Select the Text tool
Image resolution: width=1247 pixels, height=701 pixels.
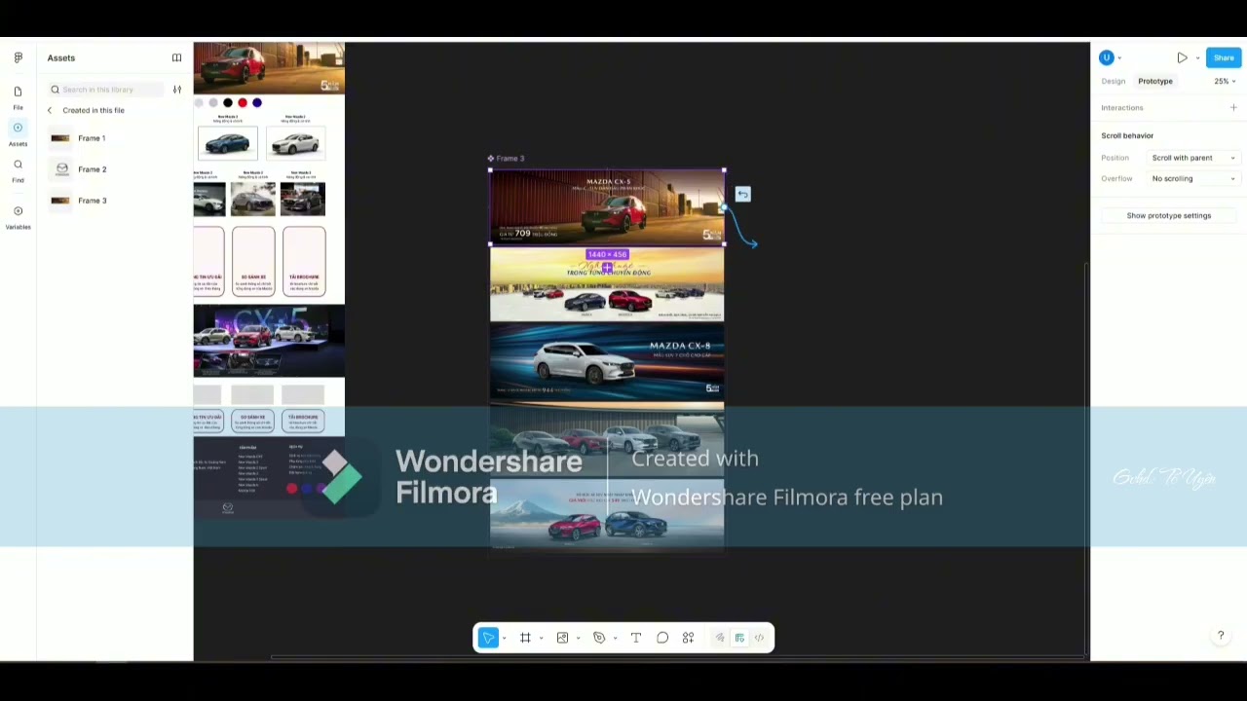tap(636, 638)
